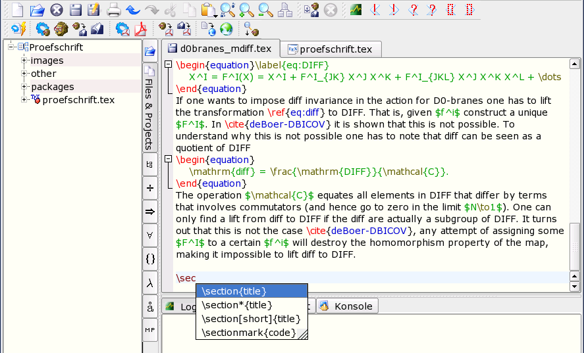The width and height of the screenshot is (584, 353).
Task: Open the file browser sidebar folder icon
Action: 150,51
